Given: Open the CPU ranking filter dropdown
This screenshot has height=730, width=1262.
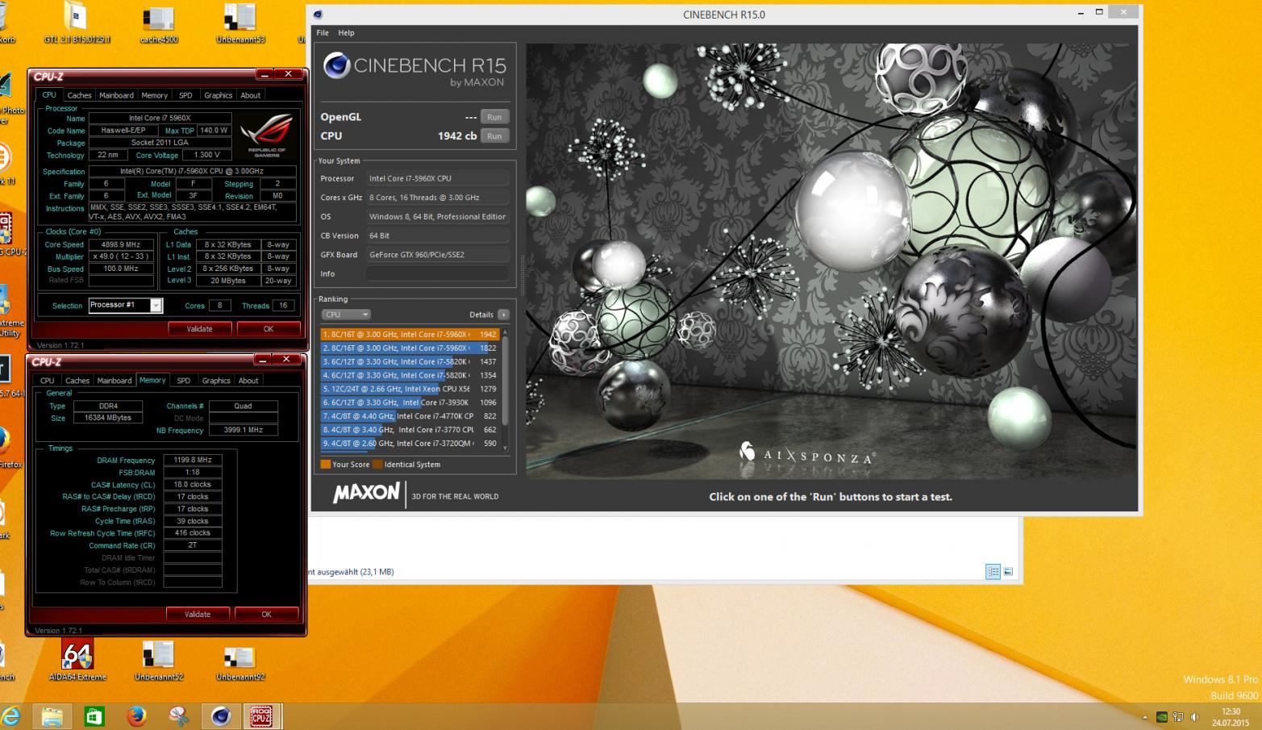Looking at the screenshot, I should pyautogui.click(x=345, y=315).
